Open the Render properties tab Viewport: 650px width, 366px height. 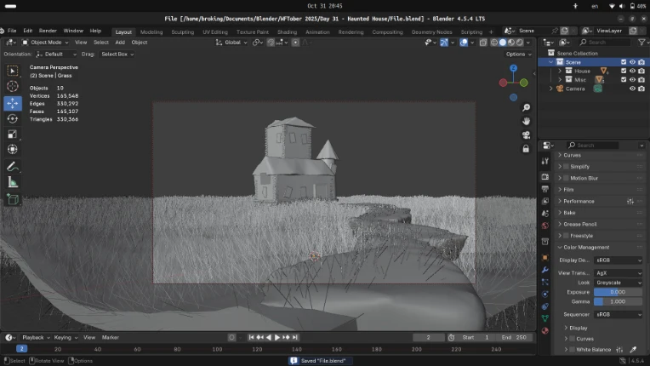tap(545, 177)
